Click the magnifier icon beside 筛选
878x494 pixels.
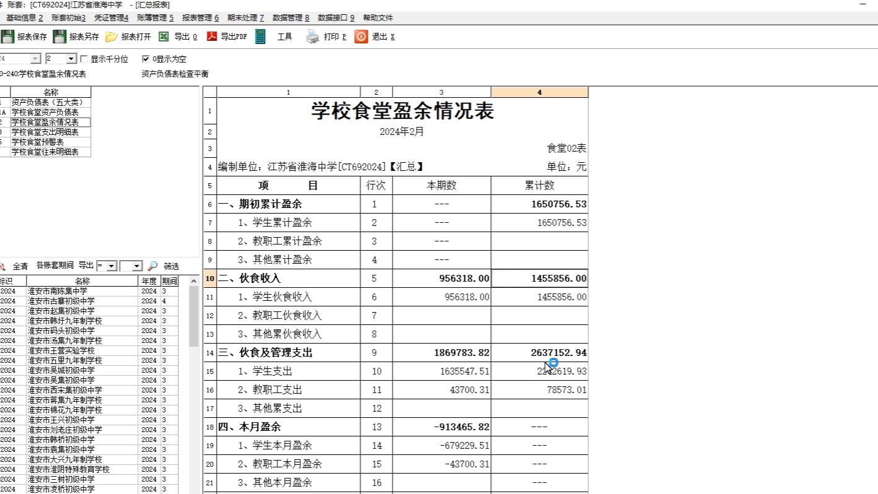point(152,266)
